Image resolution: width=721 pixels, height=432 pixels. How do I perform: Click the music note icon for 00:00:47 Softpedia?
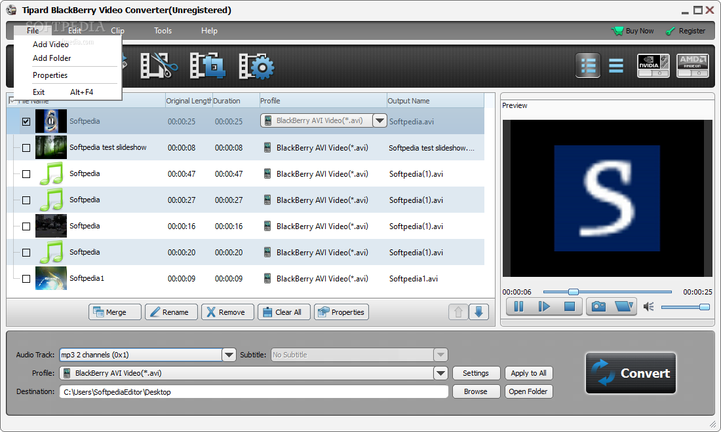coord(51,173)
